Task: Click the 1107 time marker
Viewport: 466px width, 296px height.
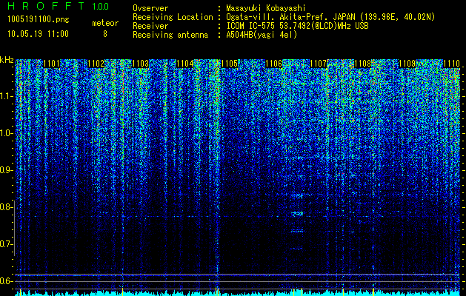Action: (319, 64)
